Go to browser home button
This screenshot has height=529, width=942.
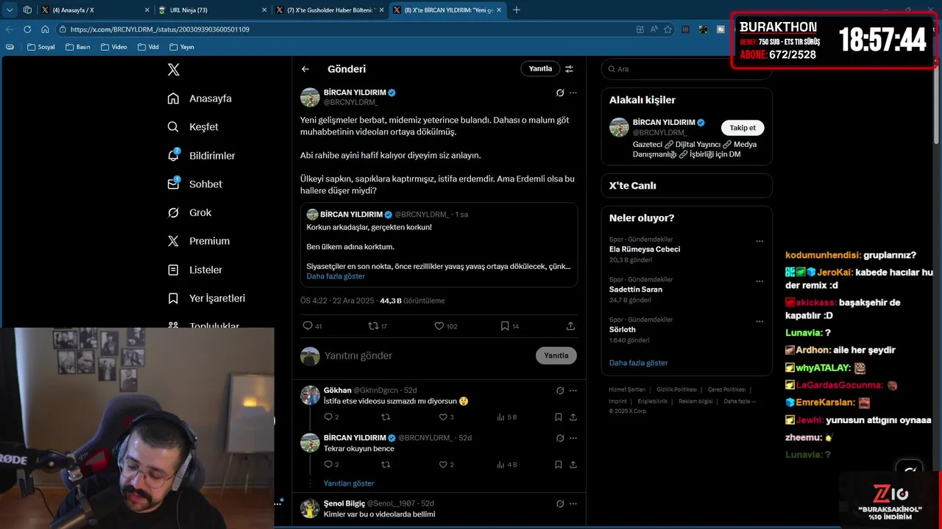click(x=45, y=29)
